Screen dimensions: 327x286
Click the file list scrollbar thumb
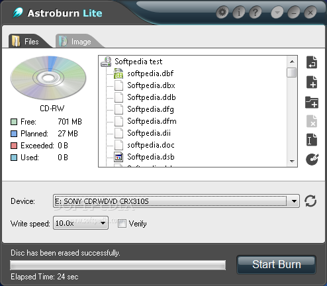[292, 73]
